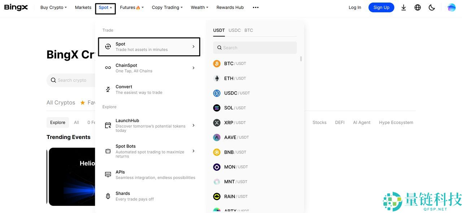Select the DEFI category
Viewport: 462px width, 213px height.
click(x=340, y=122)
